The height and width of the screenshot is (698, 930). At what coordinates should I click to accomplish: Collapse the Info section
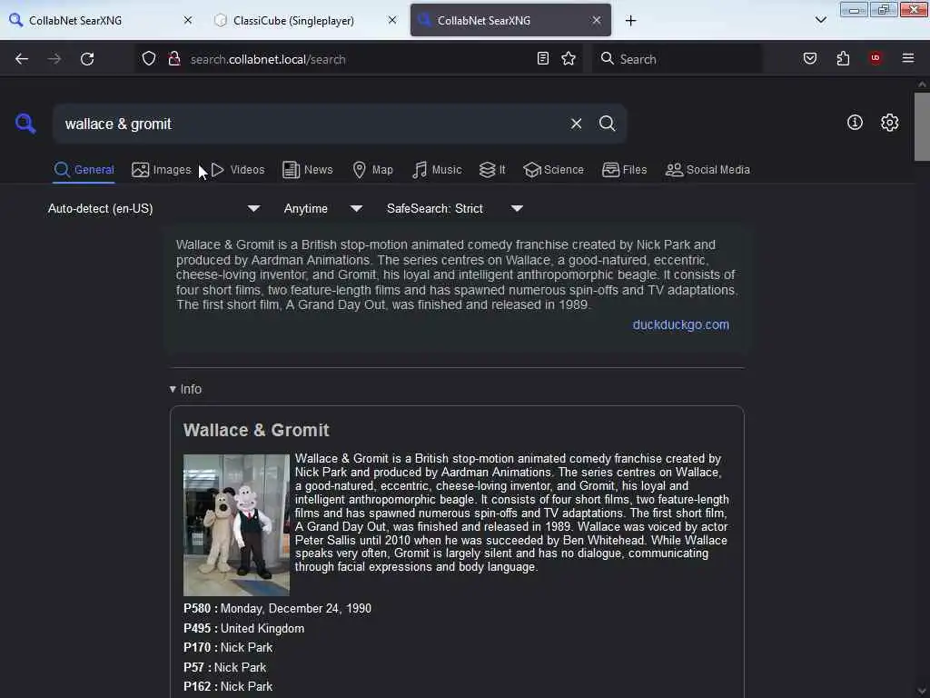[x=185, y=389]
